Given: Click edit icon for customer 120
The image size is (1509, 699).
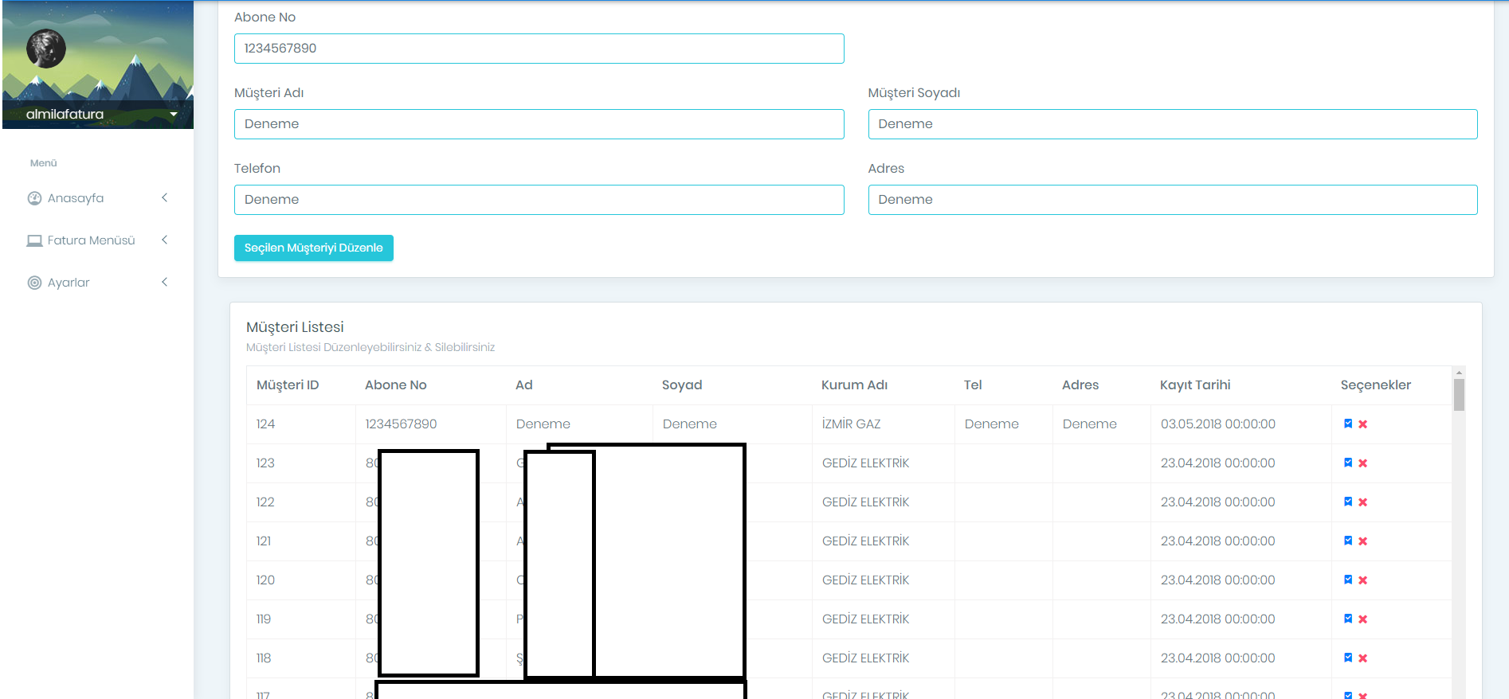Looking at the screenshot, I should click(x=1348, y=580).
